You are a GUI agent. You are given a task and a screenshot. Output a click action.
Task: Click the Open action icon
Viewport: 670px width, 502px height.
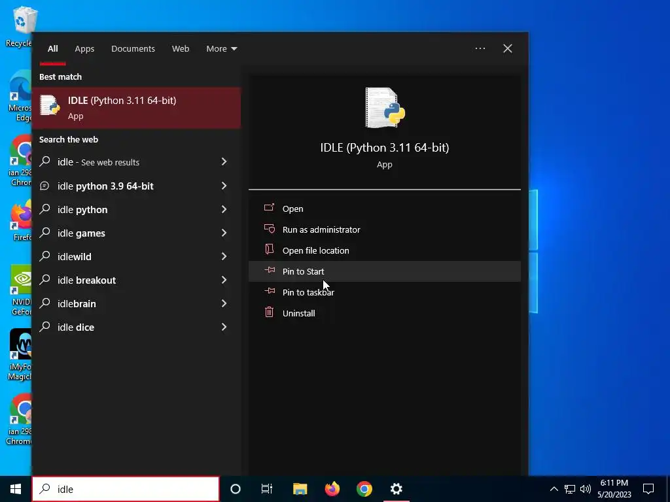[x=269, y=208]
